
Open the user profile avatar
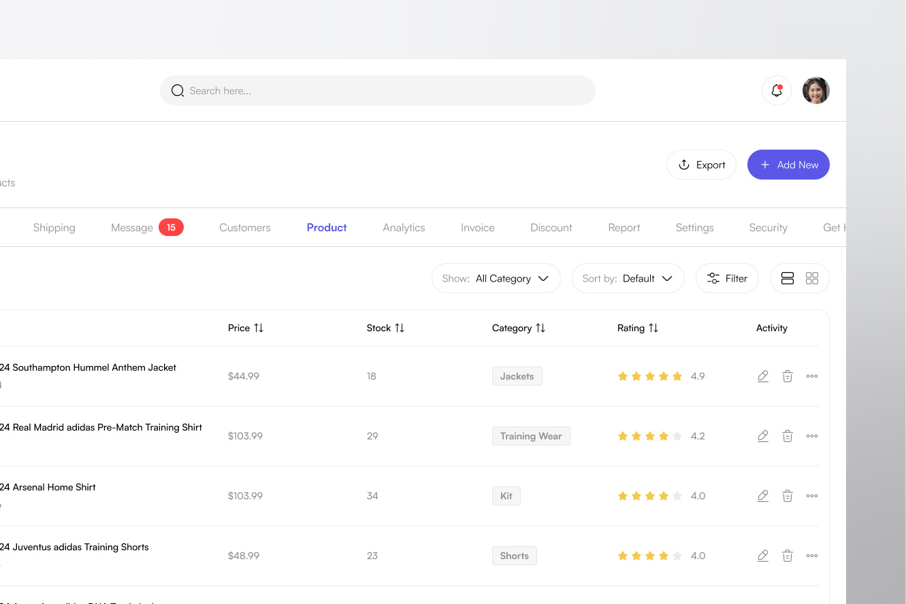coord(816,90)
